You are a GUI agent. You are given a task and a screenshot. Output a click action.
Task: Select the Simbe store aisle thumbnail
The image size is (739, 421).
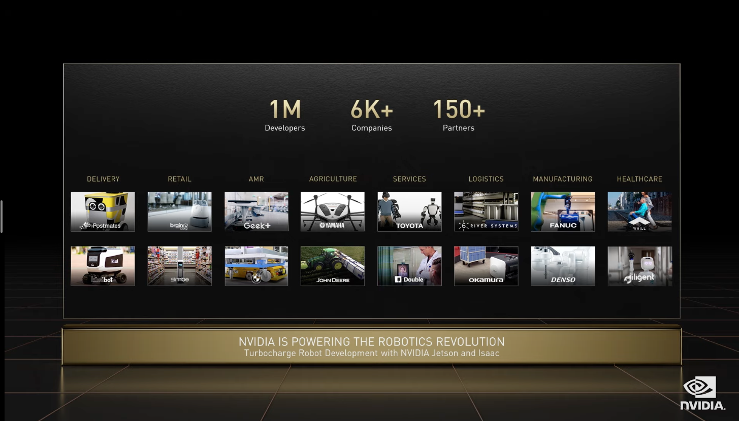(179, 266)
